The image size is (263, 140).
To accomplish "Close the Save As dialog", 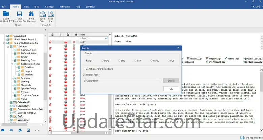I will point(178,48).
